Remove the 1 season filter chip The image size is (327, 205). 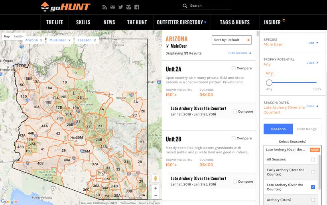95,40
